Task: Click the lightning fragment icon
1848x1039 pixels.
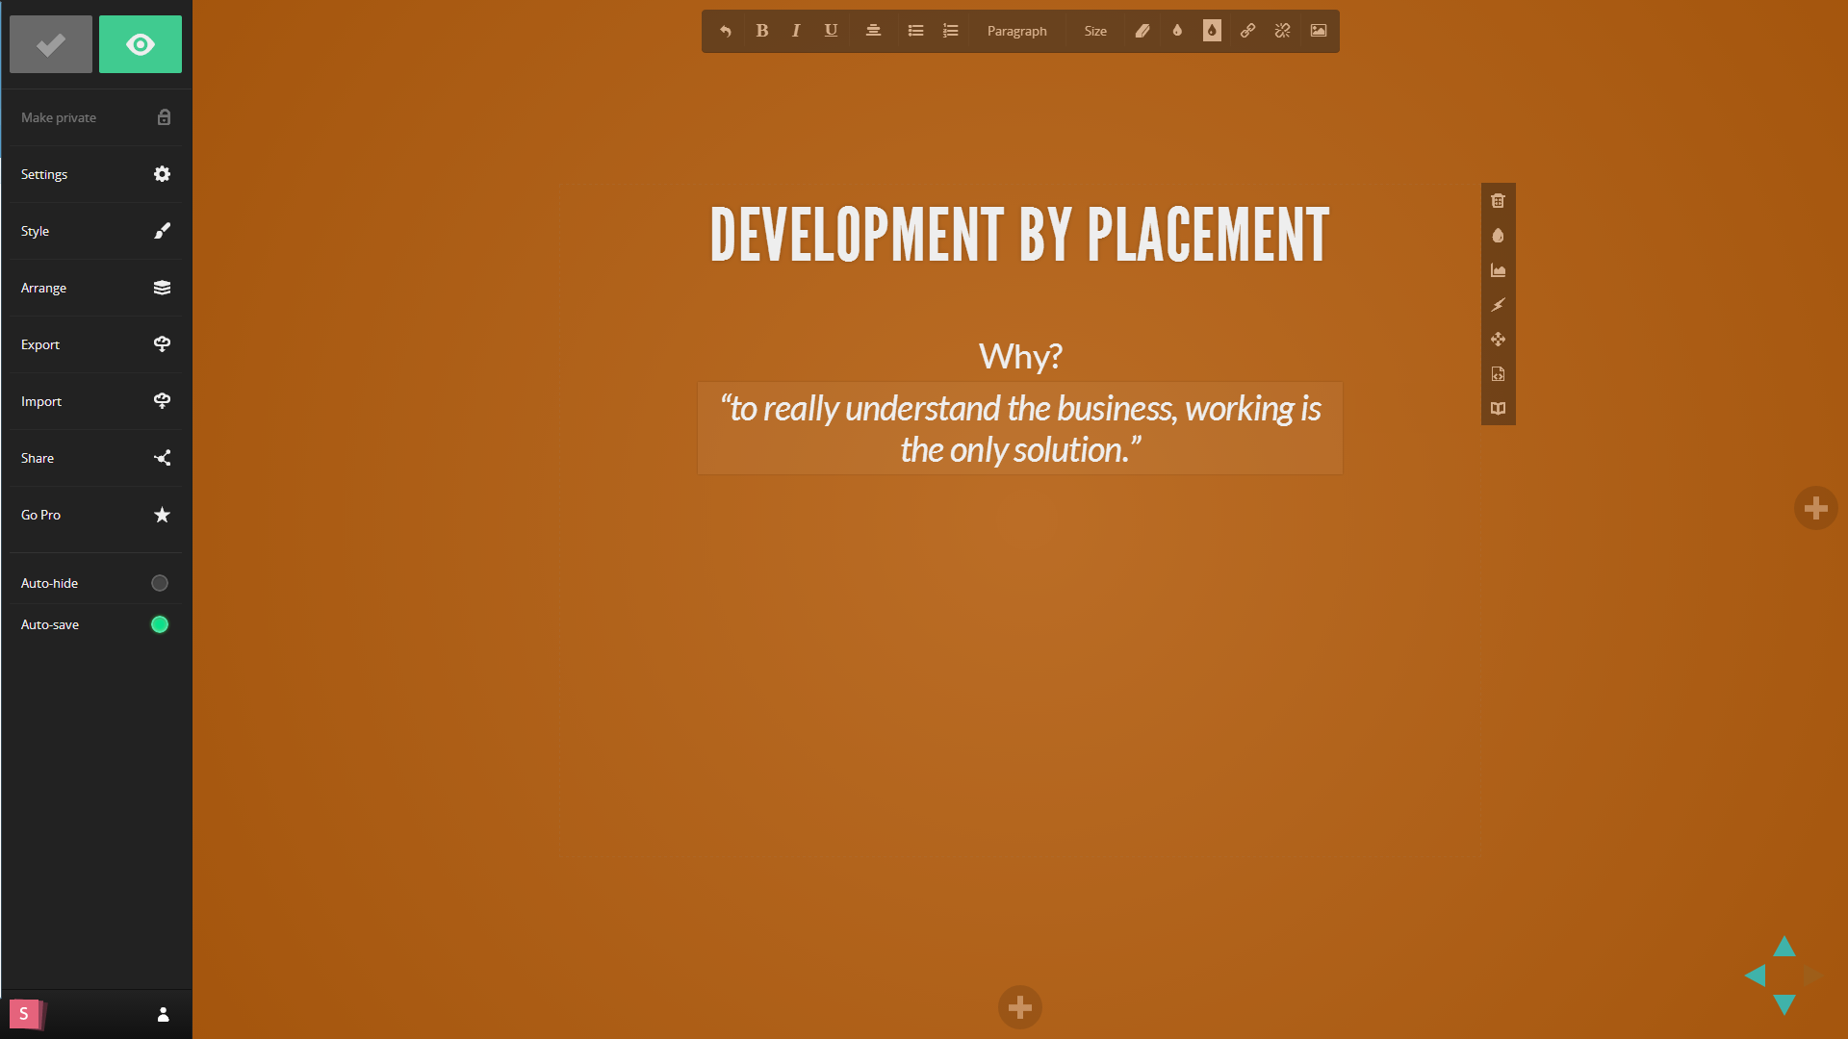Action: click(1498, 305)
